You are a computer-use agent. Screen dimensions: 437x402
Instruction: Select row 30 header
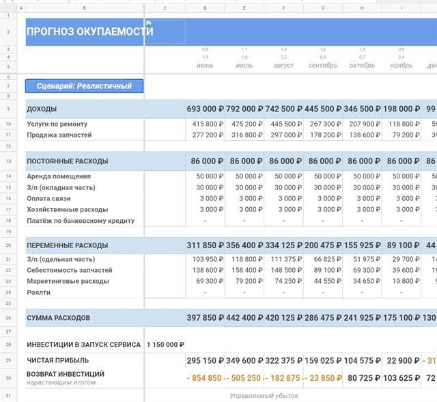click(x=8, y=378)
